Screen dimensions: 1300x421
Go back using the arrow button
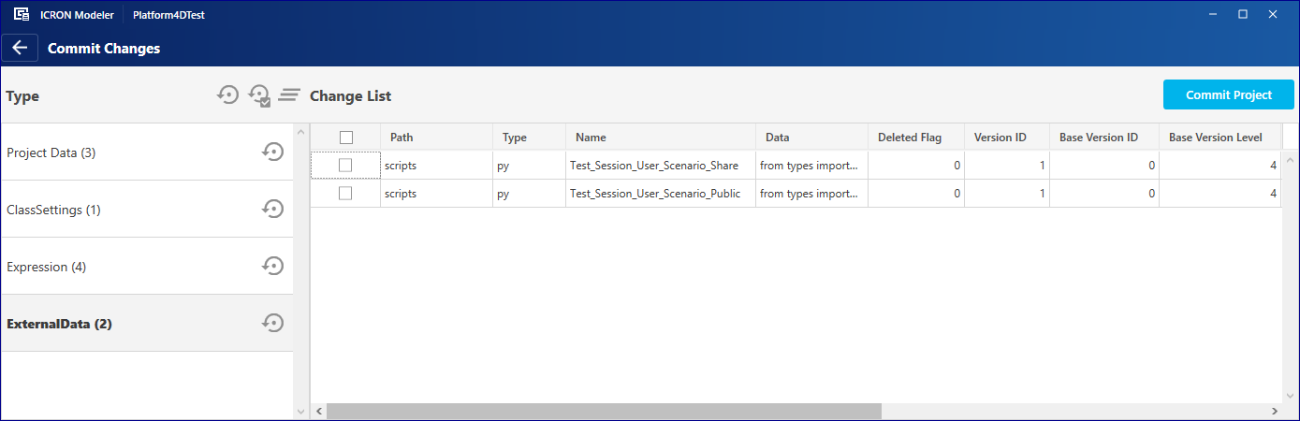coord(20,48)
